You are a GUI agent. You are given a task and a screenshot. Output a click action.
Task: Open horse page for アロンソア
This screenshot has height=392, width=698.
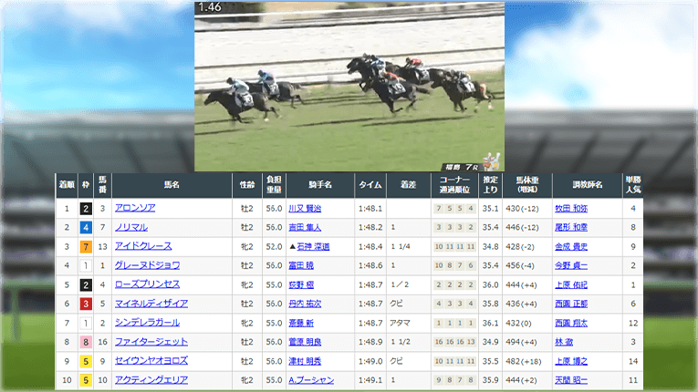pyautogui.click(x=135, y=208)
